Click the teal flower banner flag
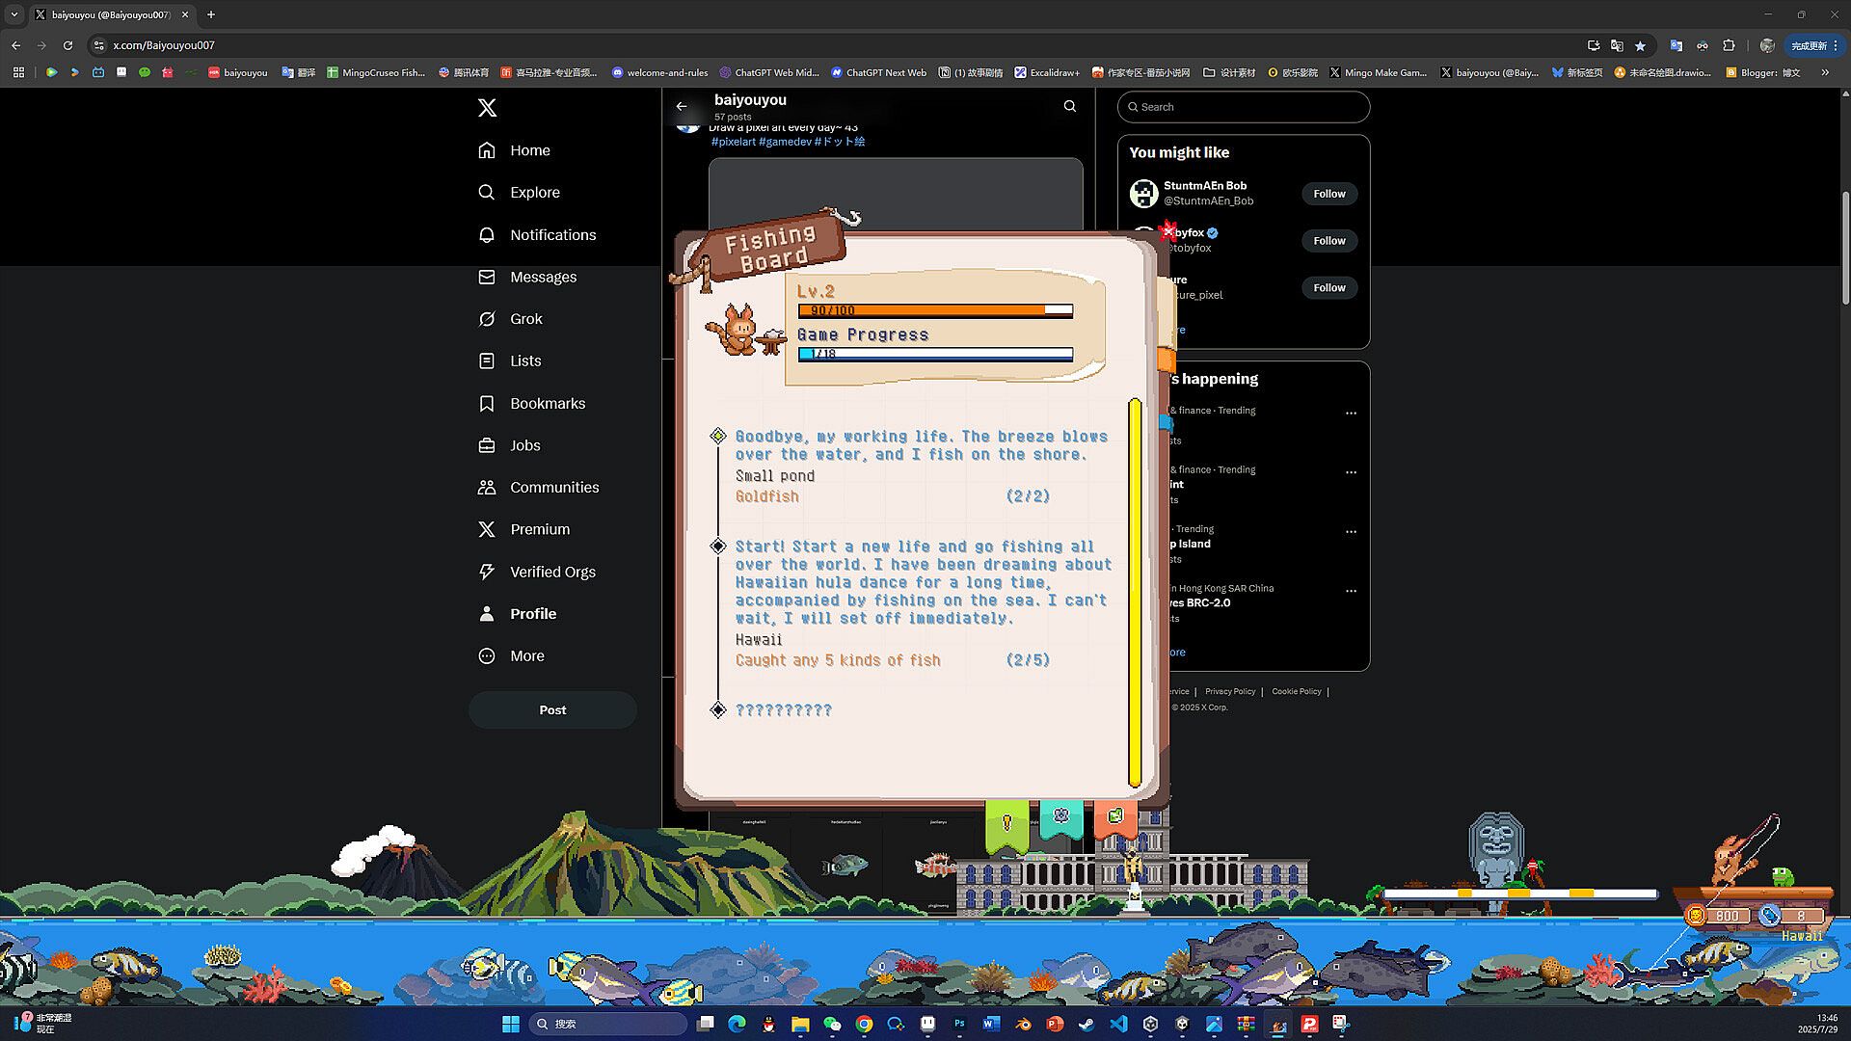 point(1061,817)
